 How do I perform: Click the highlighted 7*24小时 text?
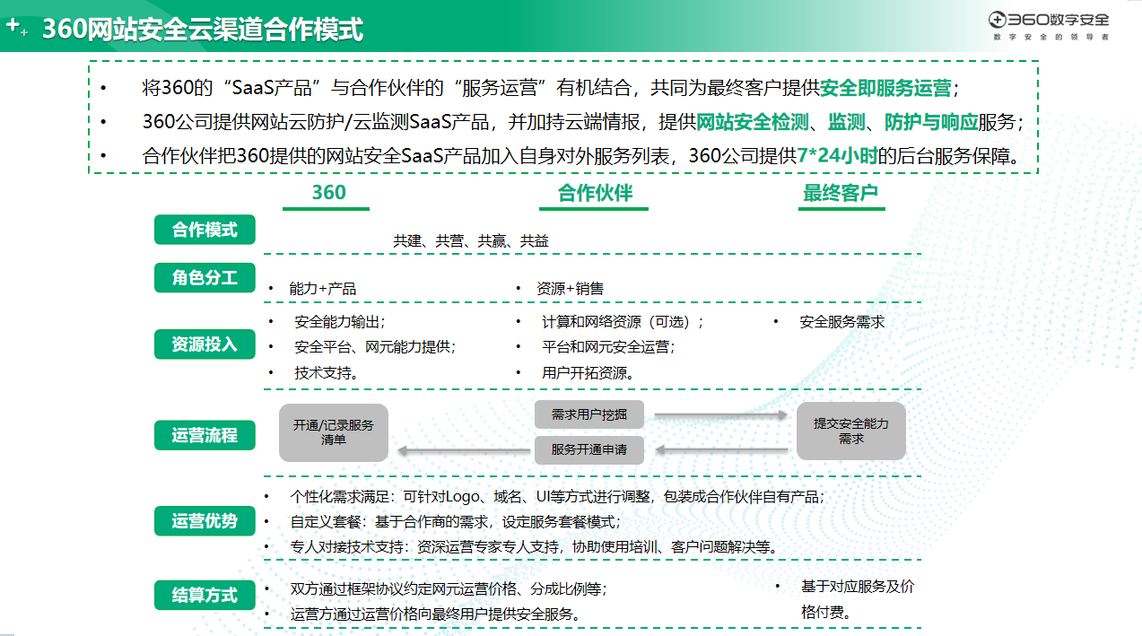click(836, 155)
